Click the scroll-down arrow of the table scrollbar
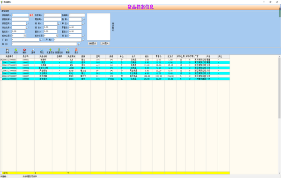The height and width of the screenshot is (178, 281). tap(280, 173)
